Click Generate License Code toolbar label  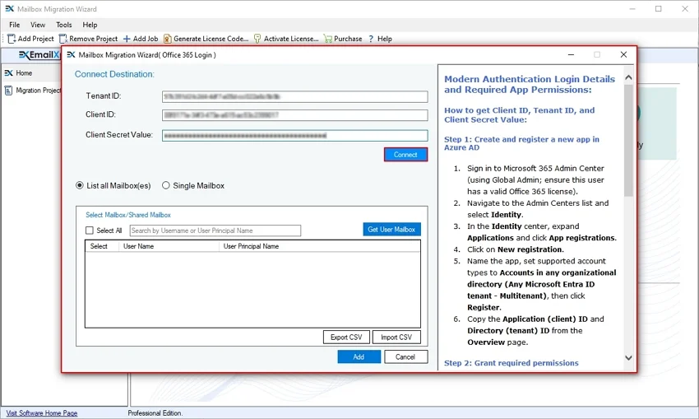[211, 39]
